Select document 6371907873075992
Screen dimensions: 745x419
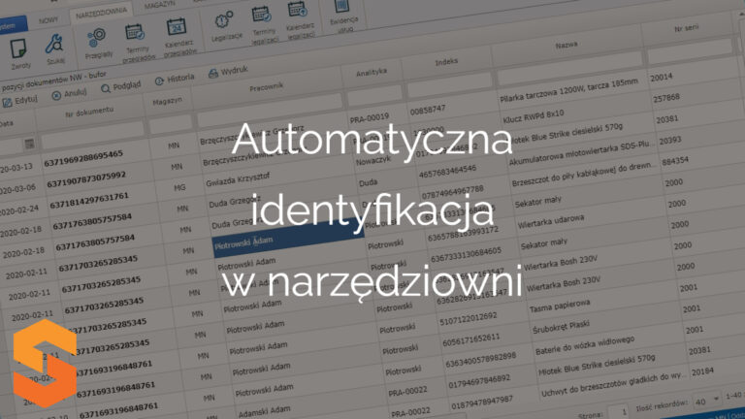coord(86,179)
